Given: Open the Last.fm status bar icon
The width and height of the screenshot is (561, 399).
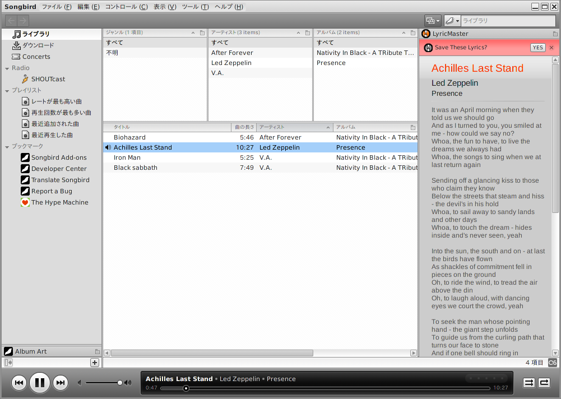Looking at the screenshot, I should coord(553,363).
